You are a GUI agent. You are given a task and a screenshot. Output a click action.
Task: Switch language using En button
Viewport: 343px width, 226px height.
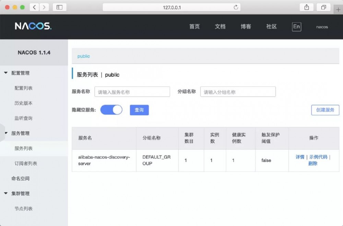[x=296, y=27]
